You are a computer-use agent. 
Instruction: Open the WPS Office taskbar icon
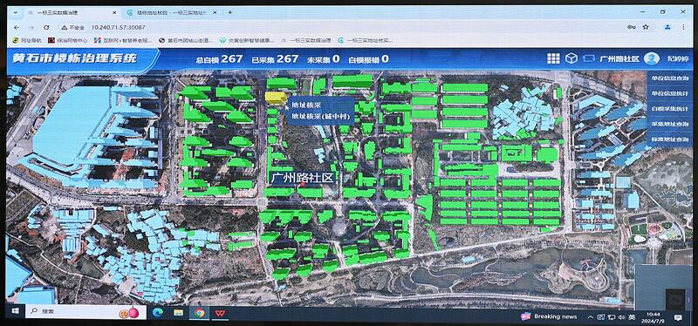coord(220,313)
